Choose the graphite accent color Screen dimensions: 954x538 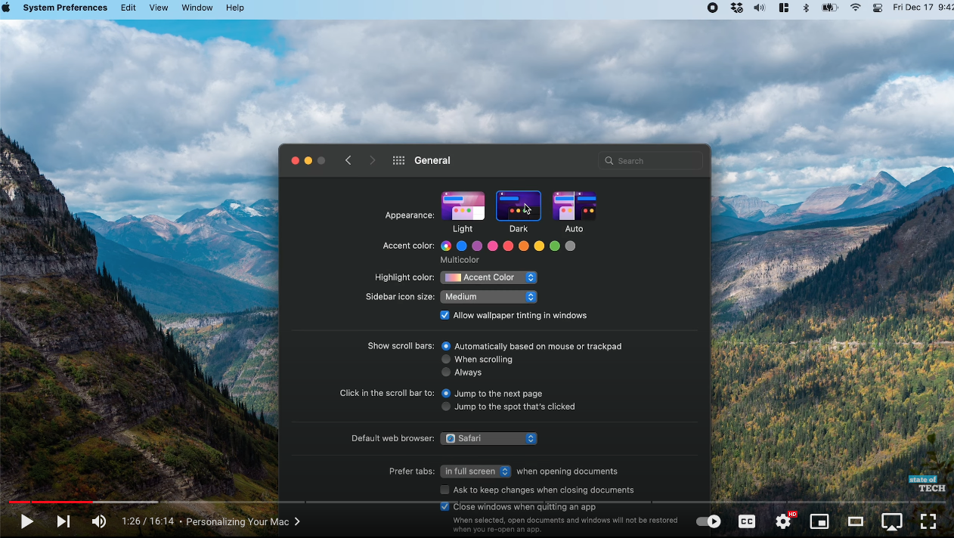(x=570, y=246)
